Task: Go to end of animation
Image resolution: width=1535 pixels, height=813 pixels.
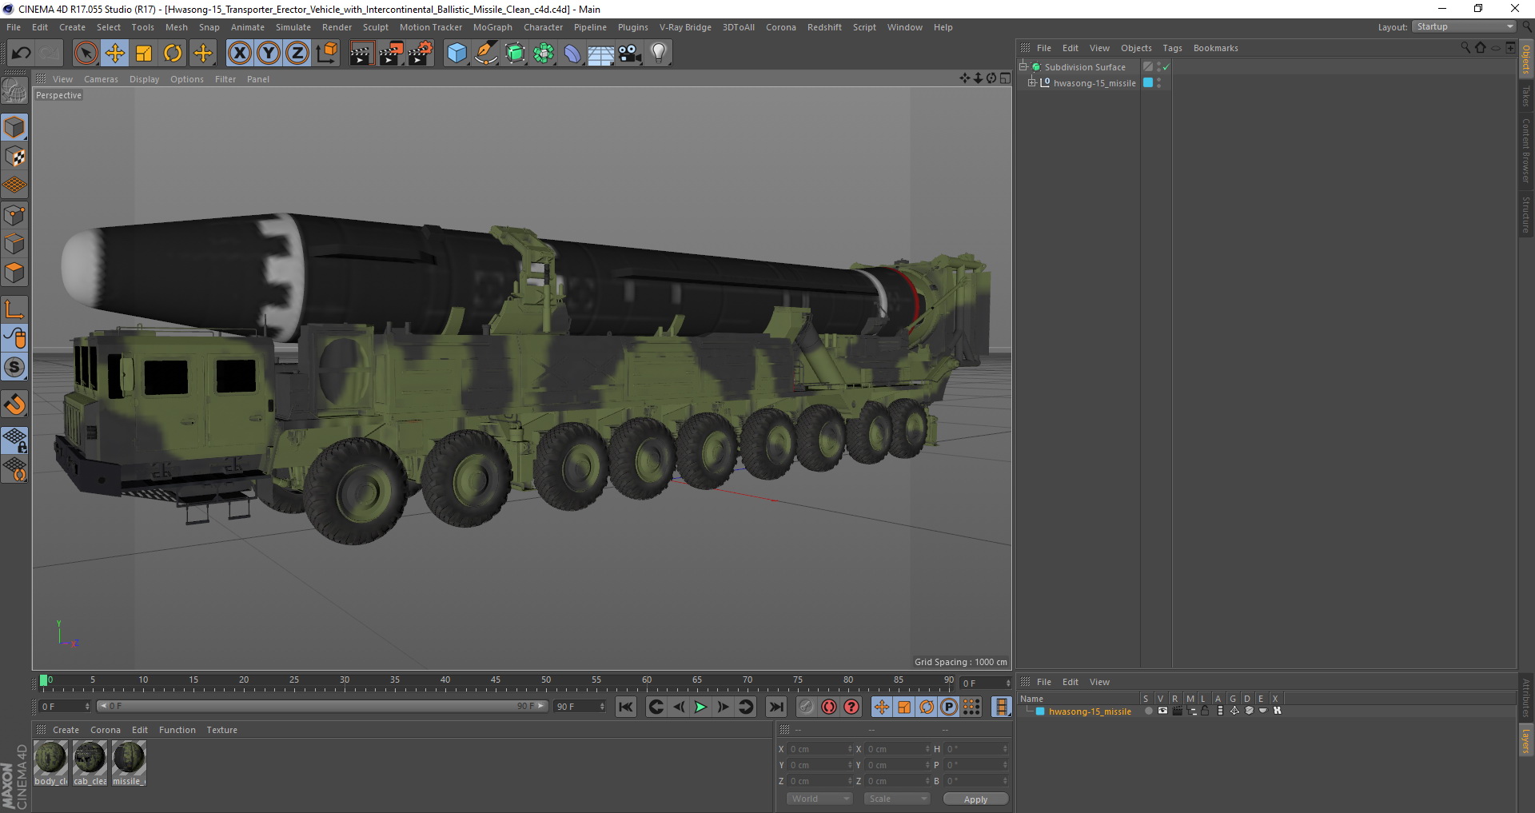Action: [x=775, y=707]
